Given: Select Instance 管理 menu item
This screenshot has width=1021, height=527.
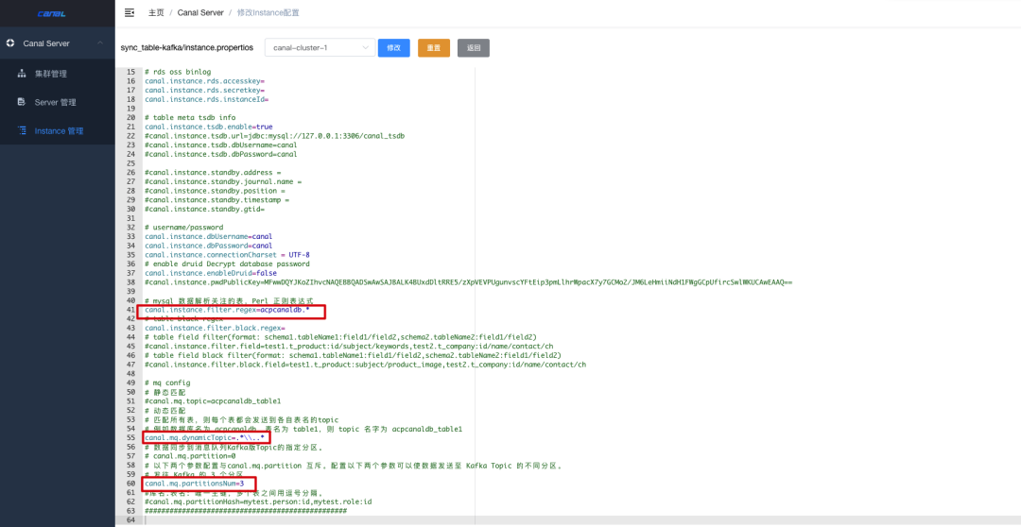Looking at the screenshot, I should coord(58,130).
